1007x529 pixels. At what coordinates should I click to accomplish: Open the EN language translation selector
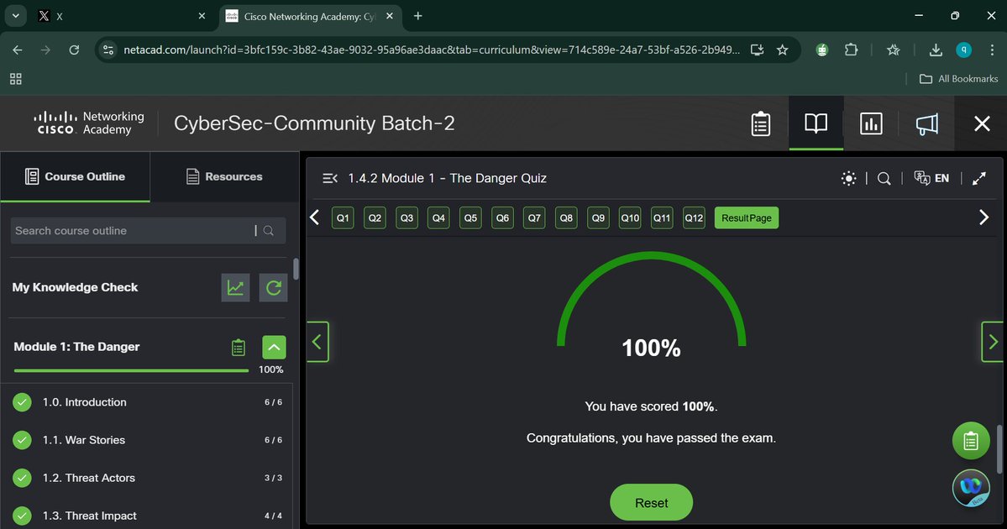point(931,178)
